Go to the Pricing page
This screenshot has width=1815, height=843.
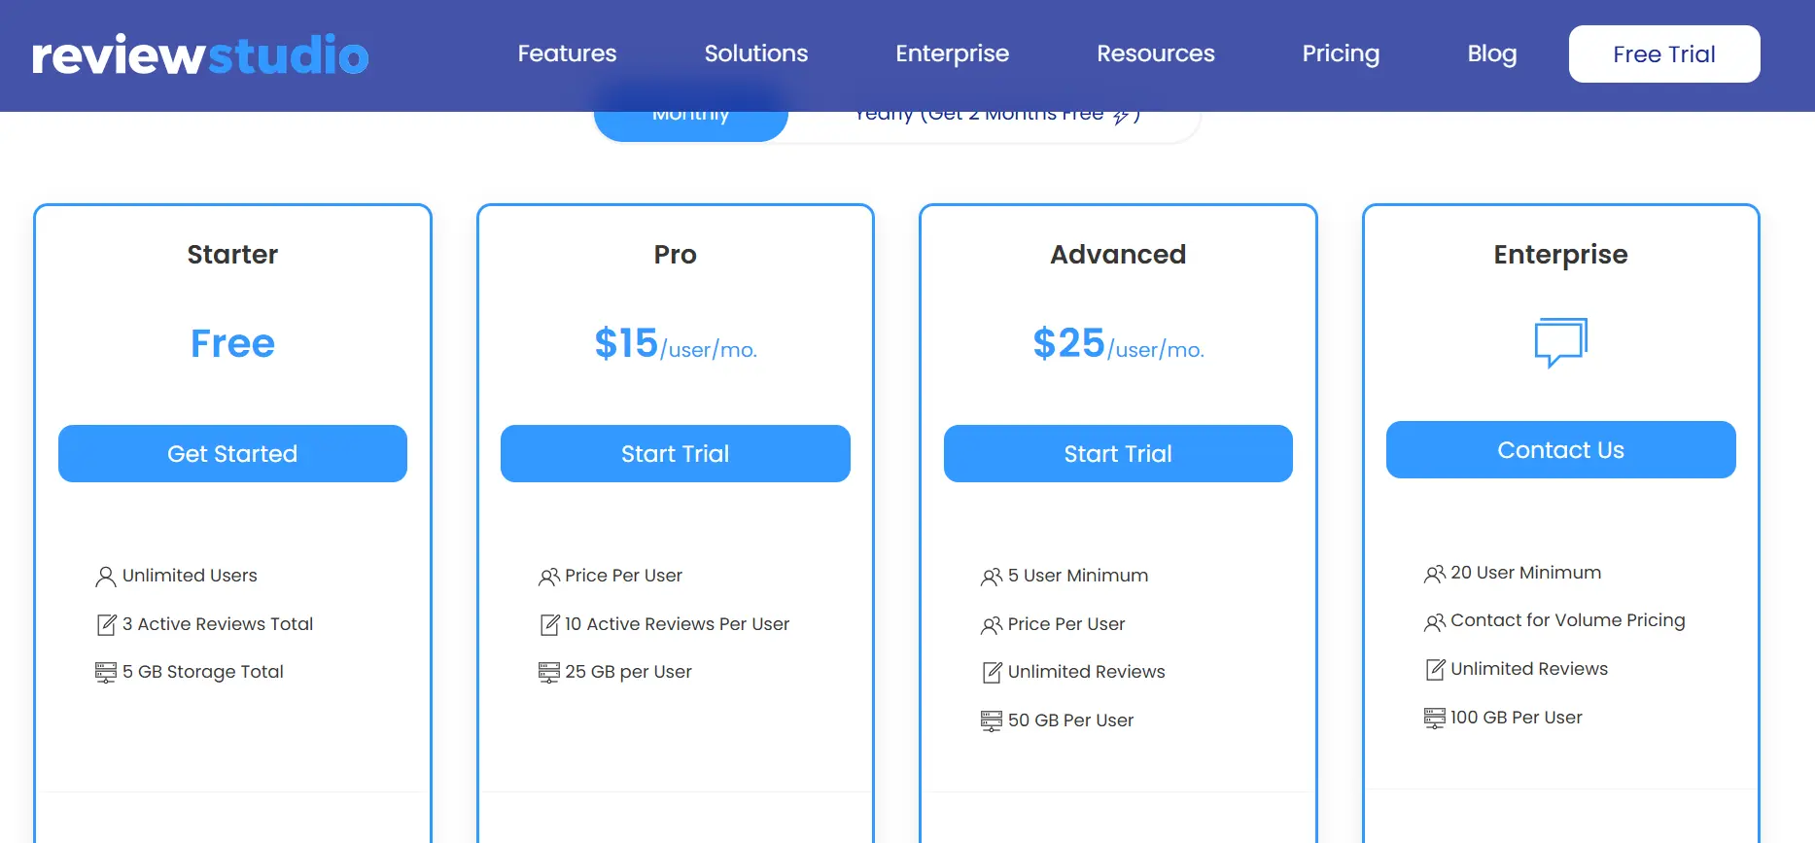[x=1341, y=53]
